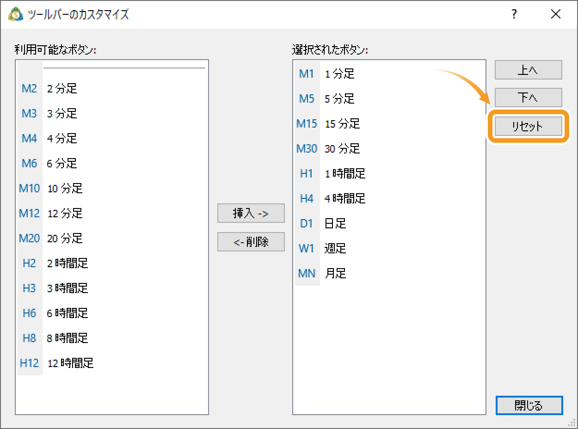
Task: Select the '6 時間足' text row
Action: [68, 313]
